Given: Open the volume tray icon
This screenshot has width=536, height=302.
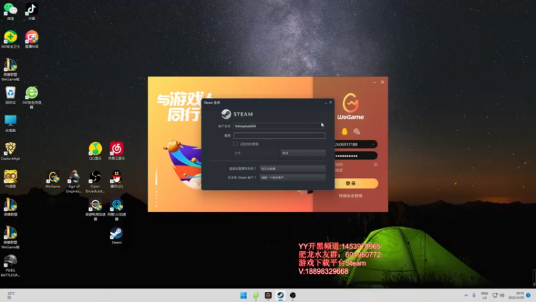Looking at the screenshot, I should 502,295.
